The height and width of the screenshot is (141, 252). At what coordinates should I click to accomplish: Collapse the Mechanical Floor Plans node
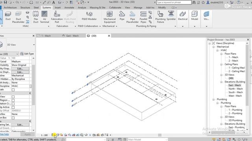coord(221,54)
